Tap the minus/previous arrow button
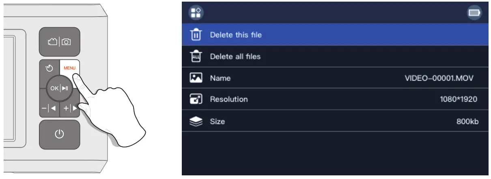This screenshot has height=179, width=491. (x=49, y=109)
